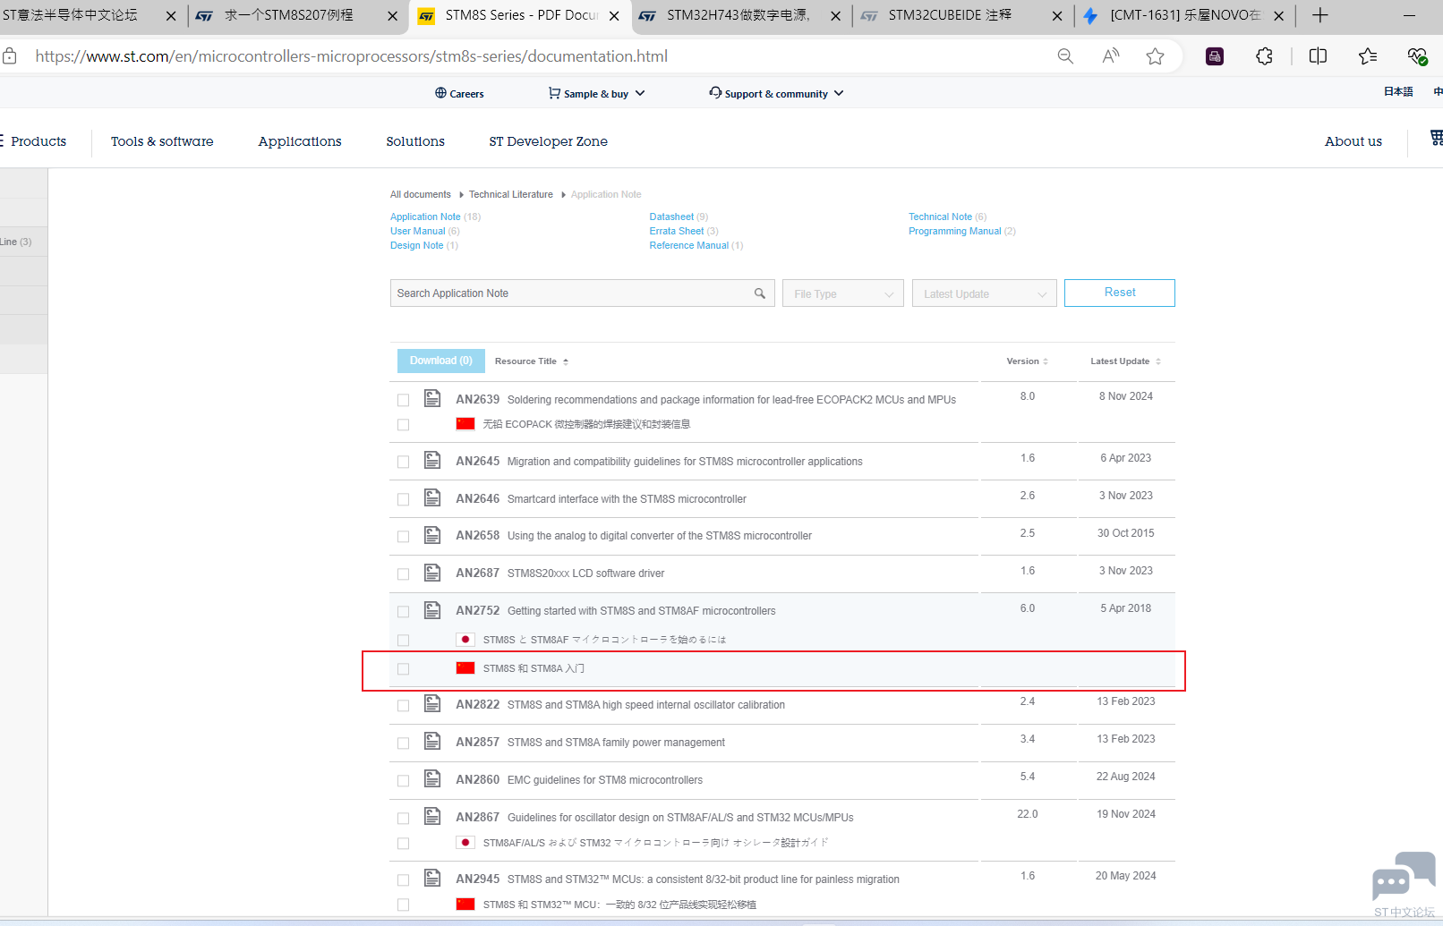Open the Applications navigation menu
Viewport: 1443px width, 926px height.
coord(300,141)
